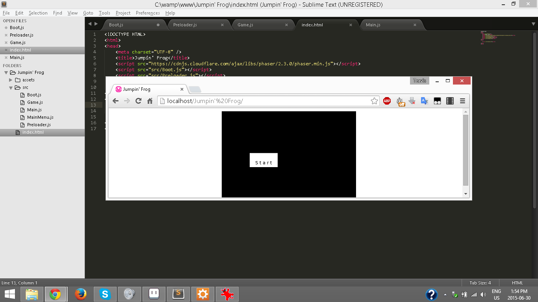Close the index.html editor tab
Screen dimensions: 538x302
(351, 25)
